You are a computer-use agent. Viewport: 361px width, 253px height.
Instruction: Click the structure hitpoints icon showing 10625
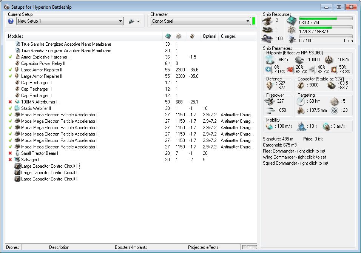coord(329,60)
